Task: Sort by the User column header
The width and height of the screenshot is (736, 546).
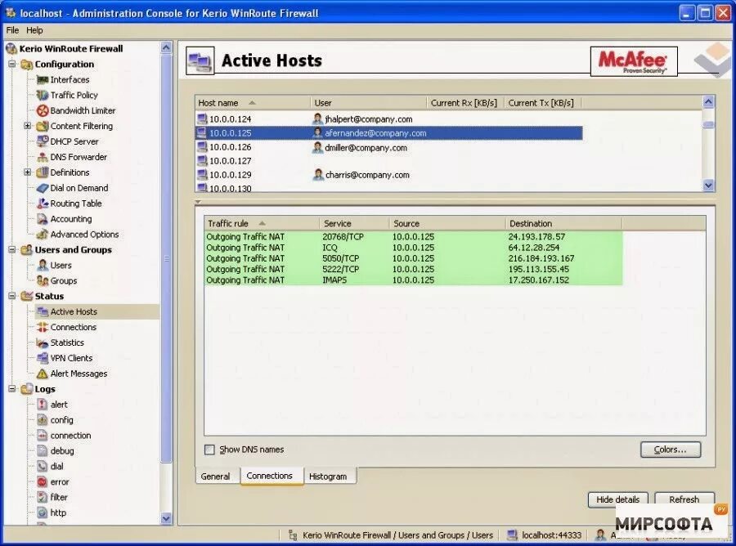Action: [369, 103]
